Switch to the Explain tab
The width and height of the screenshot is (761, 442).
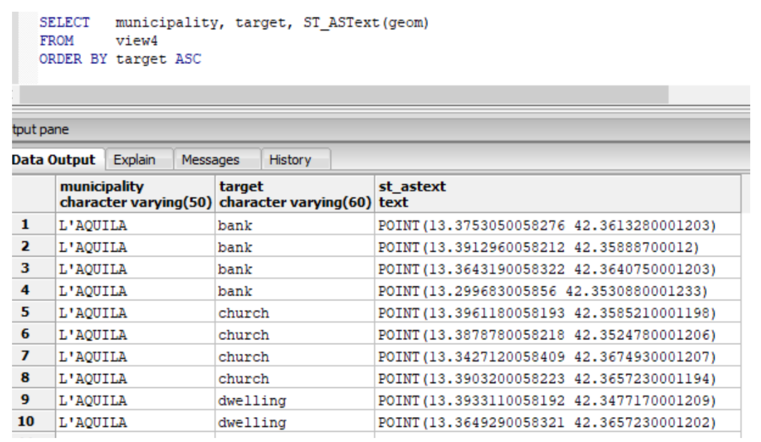[x=134, y=160]
